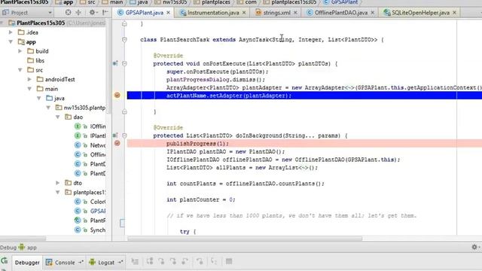The width and height of the screenshot is (482, 271).
Task: Click override gutter icon beside doInBackground
Action: (x=115, y=135)
